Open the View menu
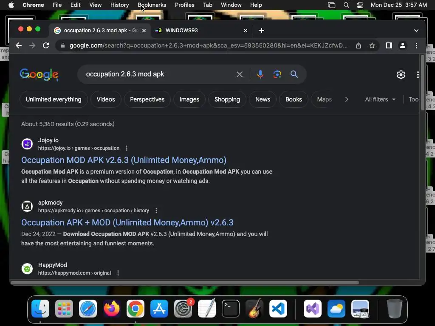The height and width of the screenshot is (326, 435). tap(96, 5)
